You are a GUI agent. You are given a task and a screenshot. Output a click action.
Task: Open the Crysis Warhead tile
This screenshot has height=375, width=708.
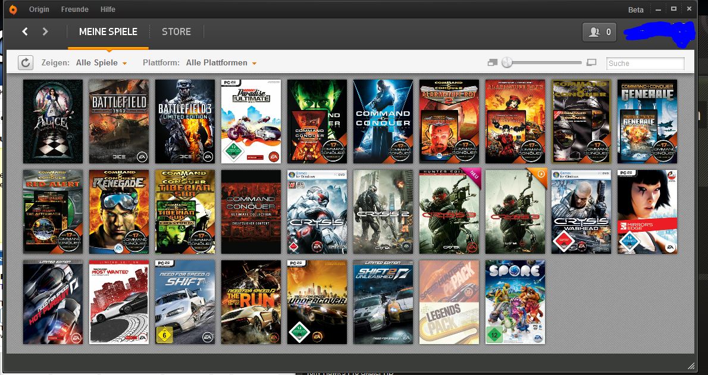[x=581, y=212]
